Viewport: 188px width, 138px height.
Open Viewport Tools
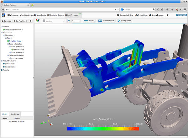(x=106, y=21)
